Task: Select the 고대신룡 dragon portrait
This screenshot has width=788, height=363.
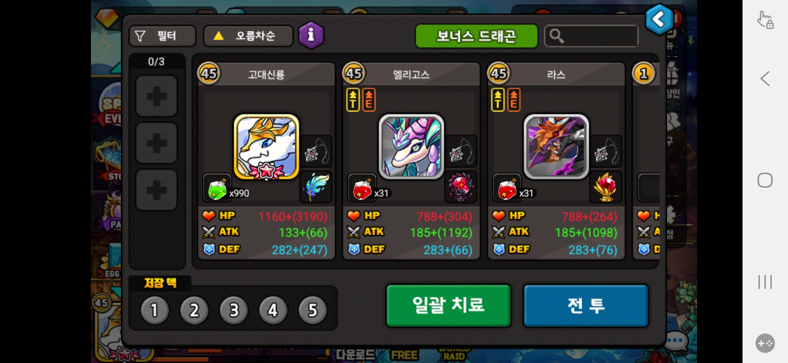Action: point(266,147)
